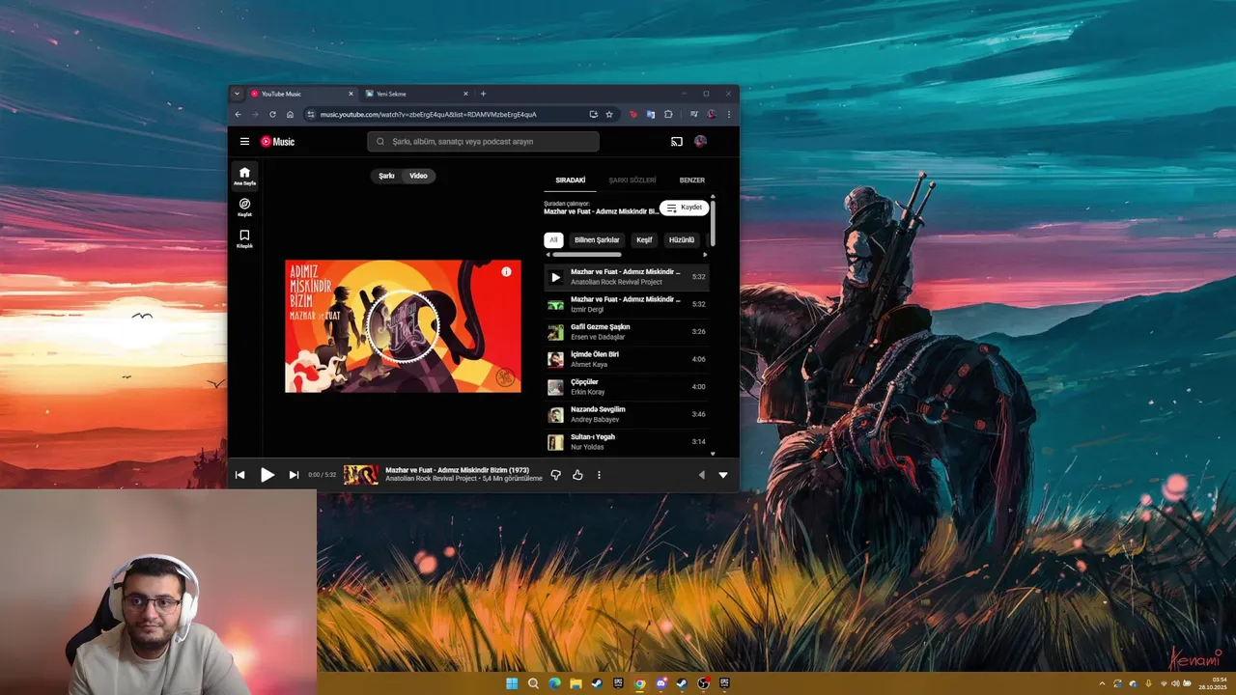Open the tab search dropdown arrow

click(x=237, y=94)
